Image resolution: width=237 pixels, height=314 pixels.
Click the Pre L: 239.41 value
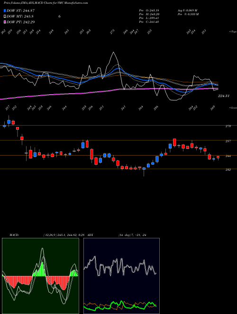(x=149, y=18)
